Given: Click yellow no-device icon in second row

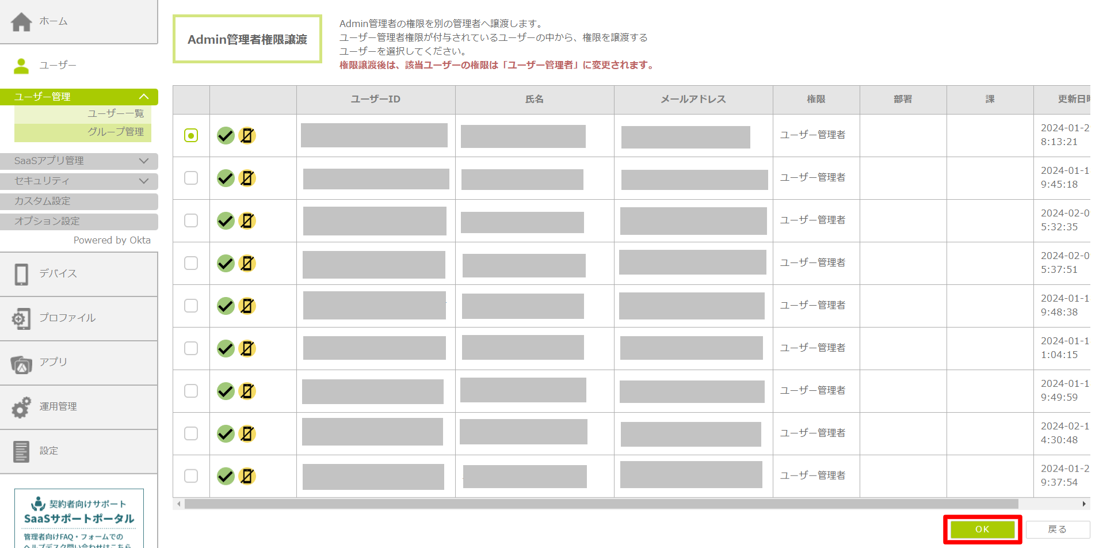Looking at the screenshot, I should point(247,178).
